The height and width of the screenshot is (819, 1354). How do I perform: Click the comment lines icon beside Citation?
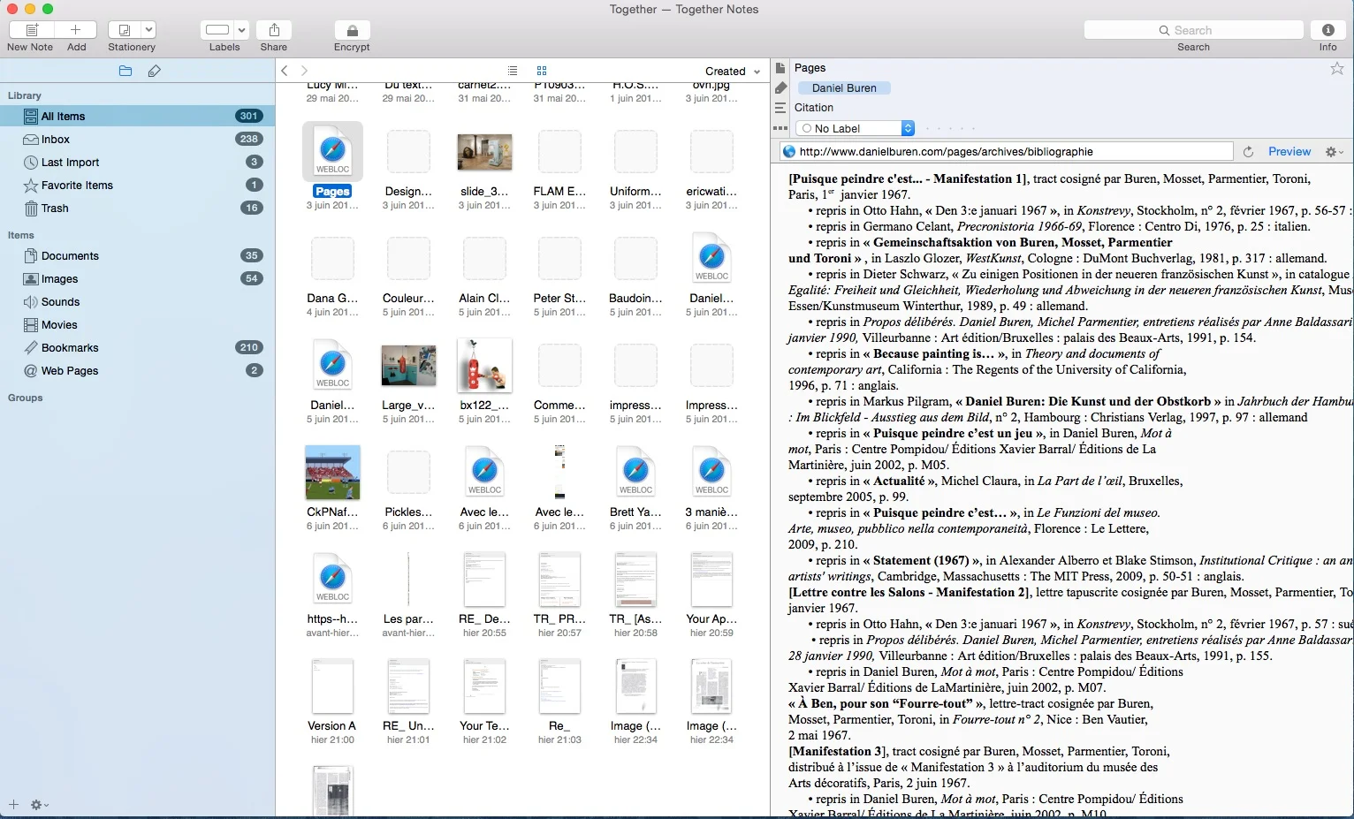[x=780, y=108]
